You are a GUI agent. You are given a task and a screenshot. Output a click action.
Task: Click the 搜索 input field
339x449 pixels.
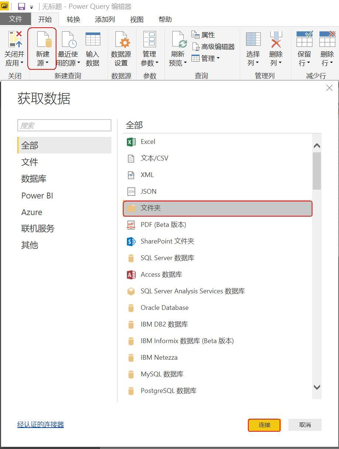coord(64,125)
